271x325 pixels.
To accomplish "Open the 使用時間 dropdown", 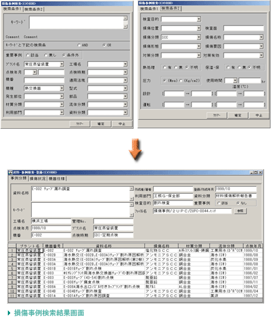I will (x=235, y=81).
